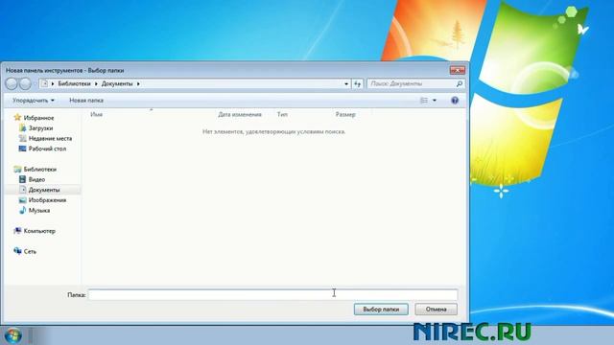Click the Избранное star icon

pyautogui.click(x=17, y=117)
